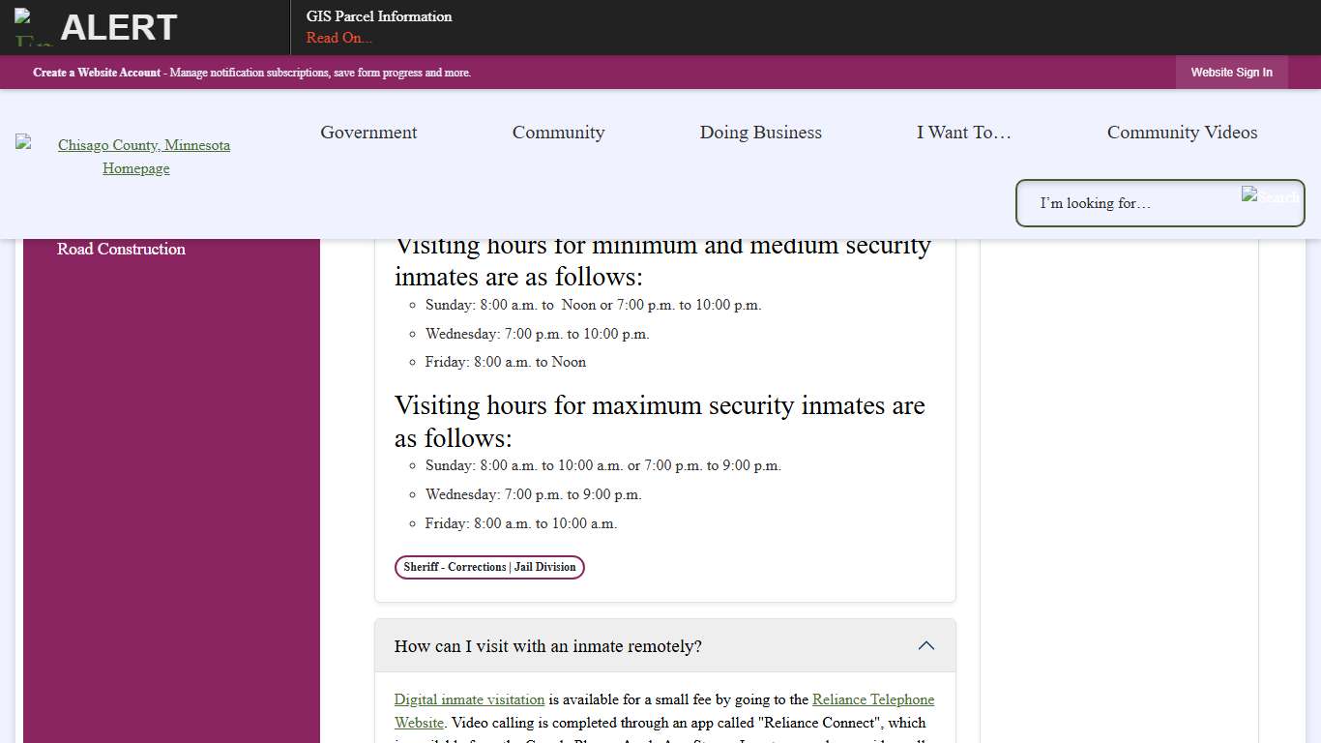Select Community in the navigation bar
This screenshot has height=743, width=1321.
coord(558,133)
